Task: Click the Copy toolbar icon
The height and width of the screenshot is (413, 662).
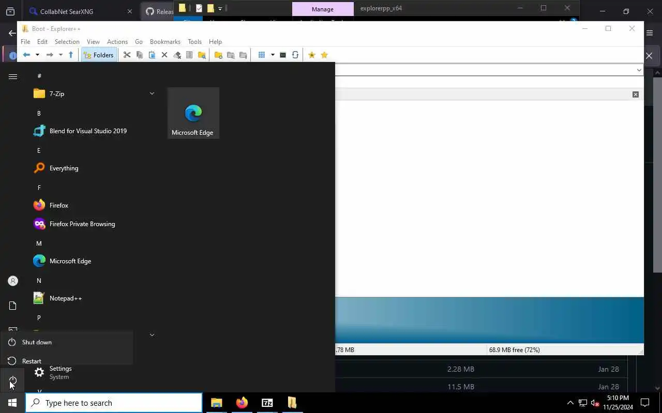Action: (140, 55)
